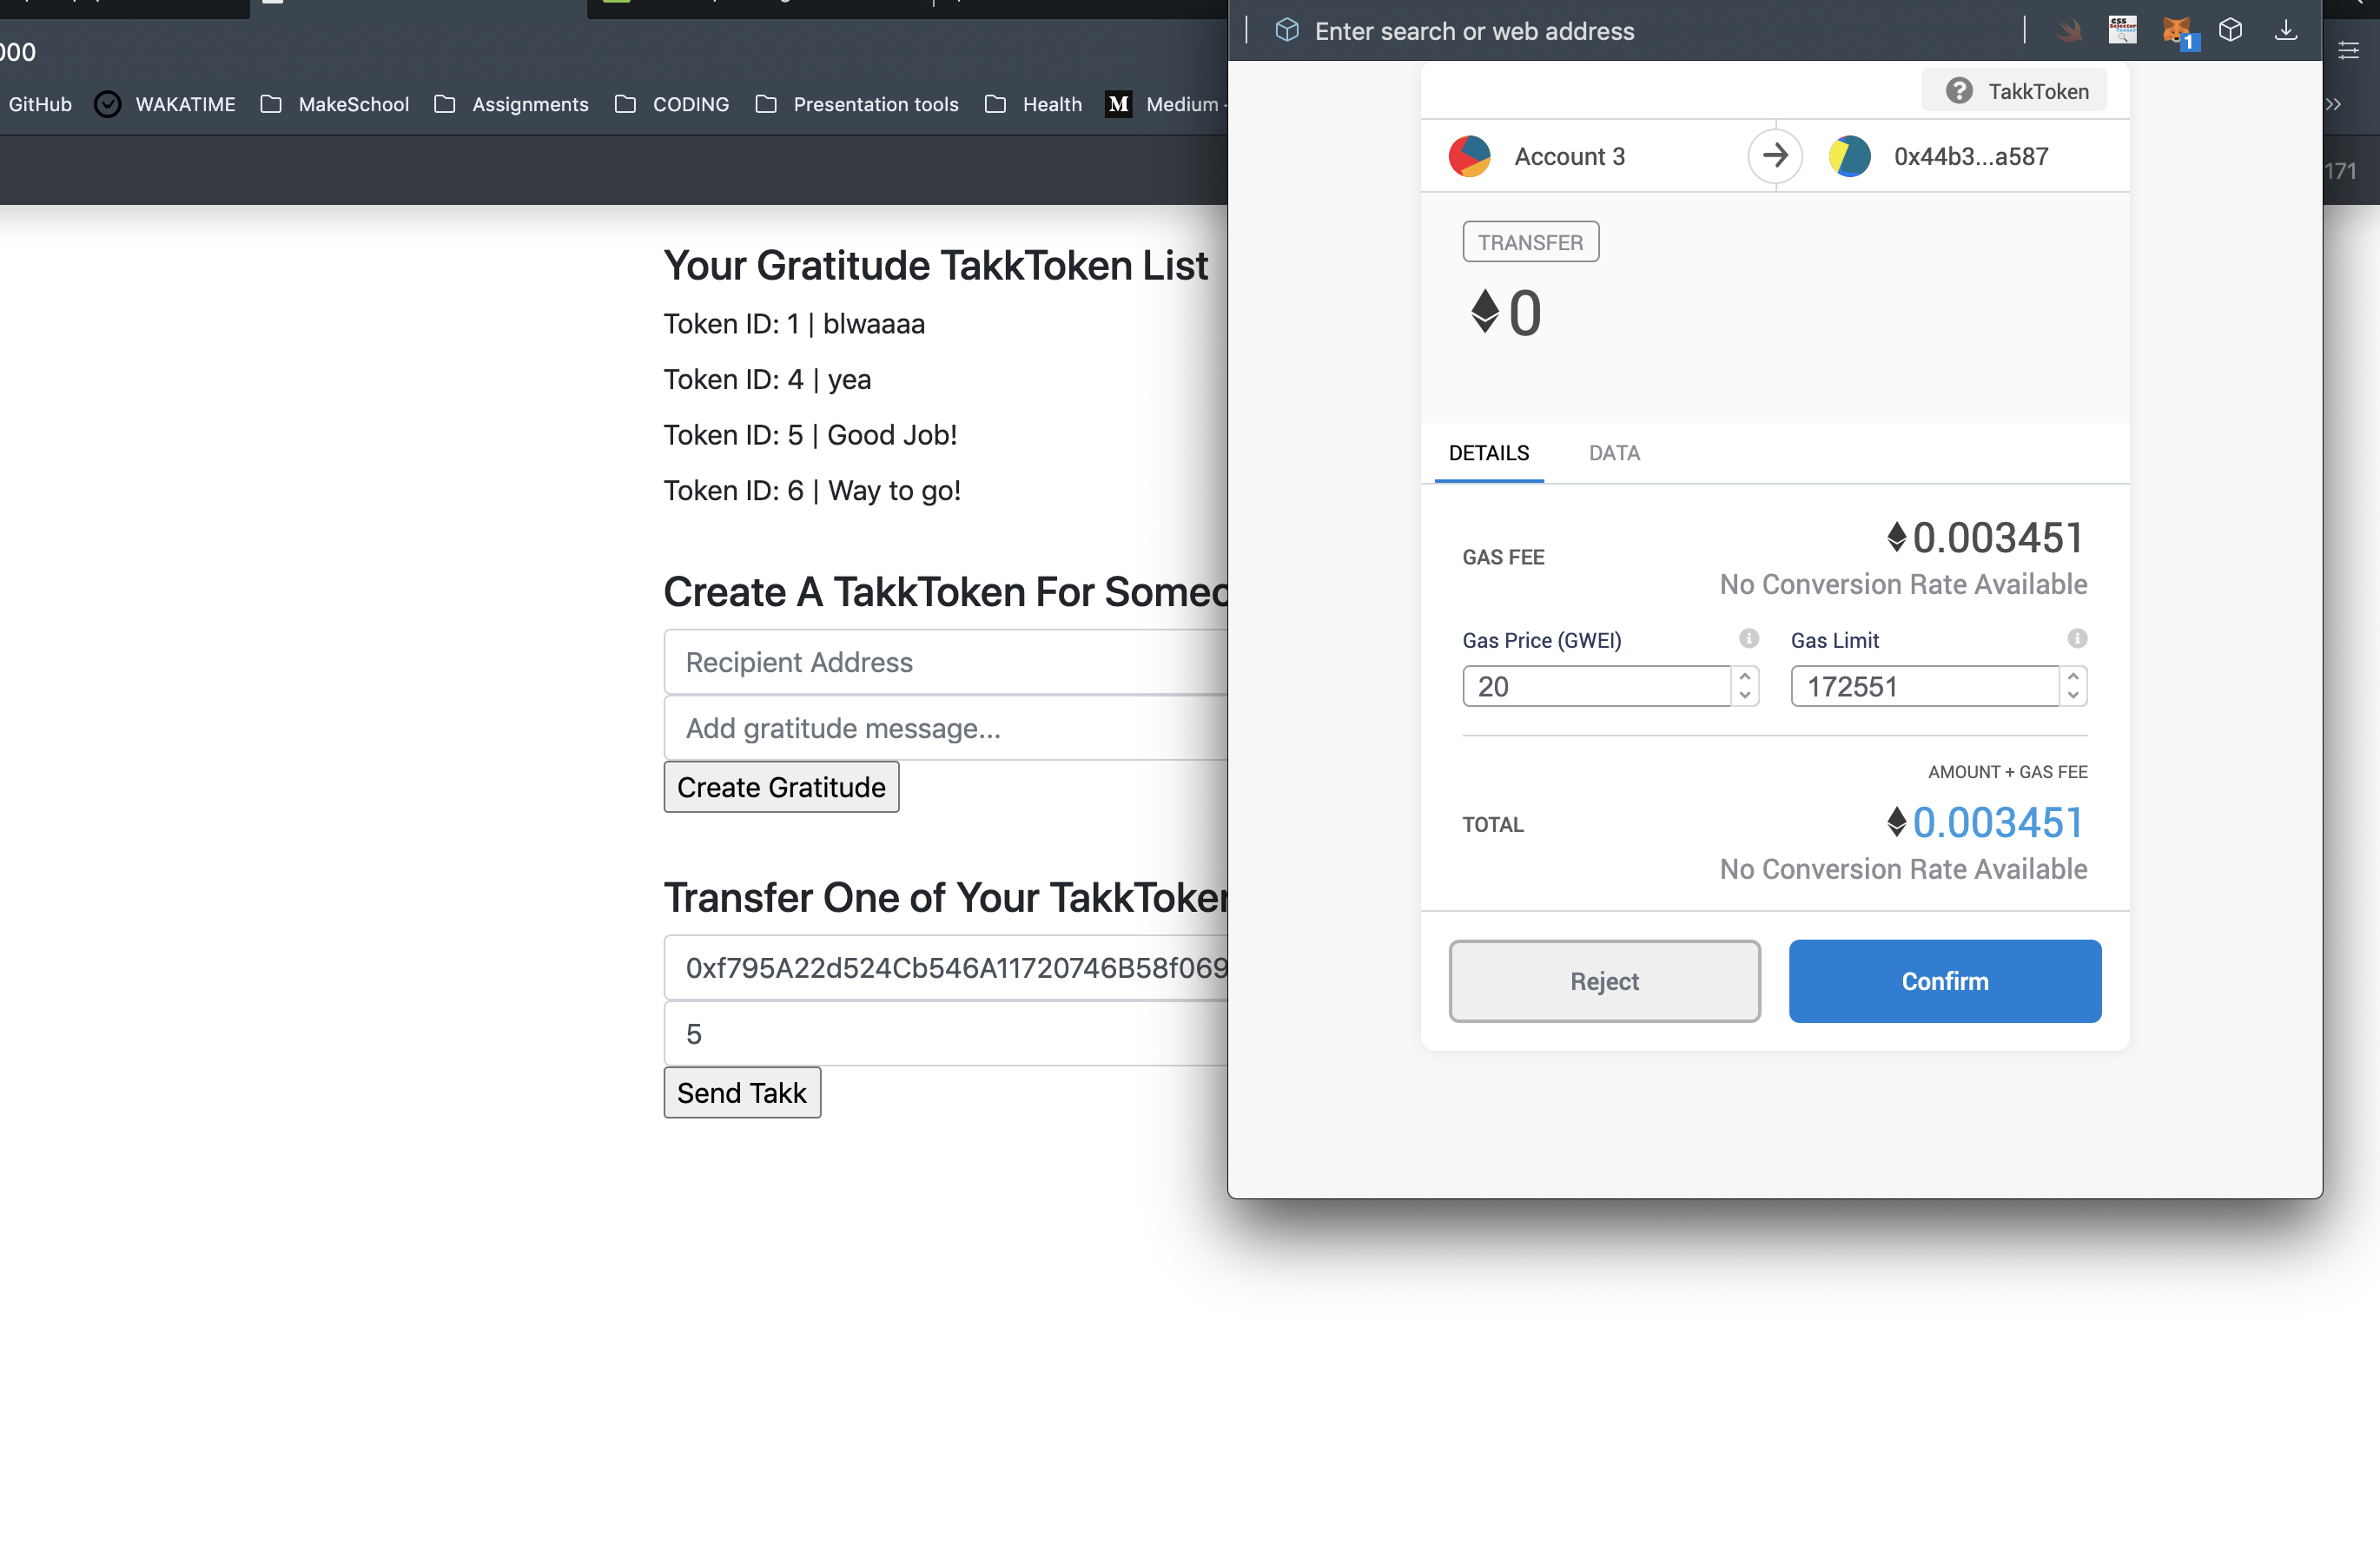Image resolution: width=2380 pixels, height=1551 pixels.
Task: Switch to the DETAILS tab
Action: coord(1488,453)
